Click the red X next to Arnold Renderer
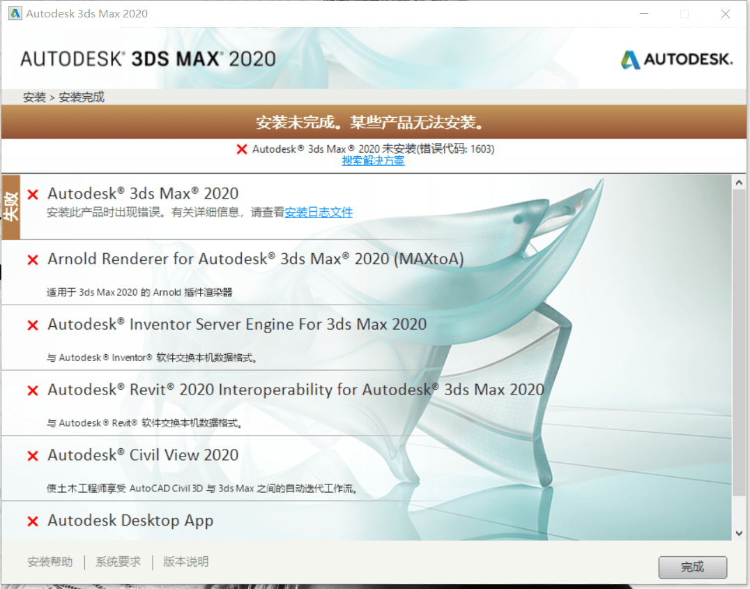Image resolution: width=750 pixels, height=589 pixels. tap(33, 260)
